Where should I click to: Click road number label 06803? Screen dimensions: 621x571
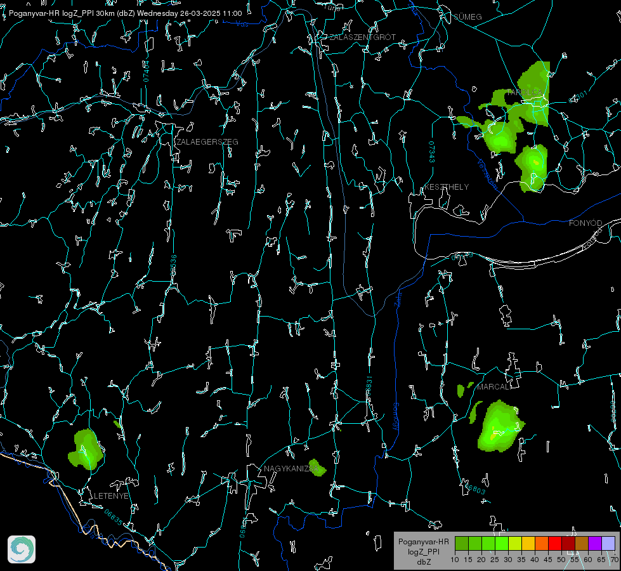(x=476, y=489)
